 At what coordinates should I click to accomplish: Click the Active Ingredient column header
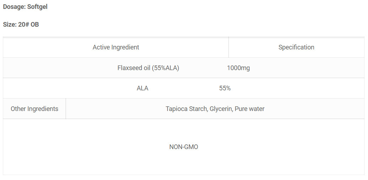[116, 47]
